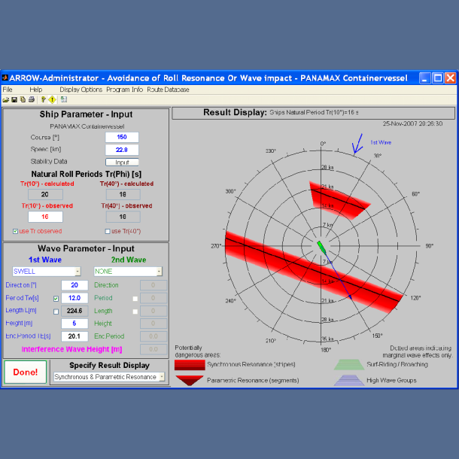Click the print toolbar icon
This screenshot has height=459, width=459.
coord(31,99)
